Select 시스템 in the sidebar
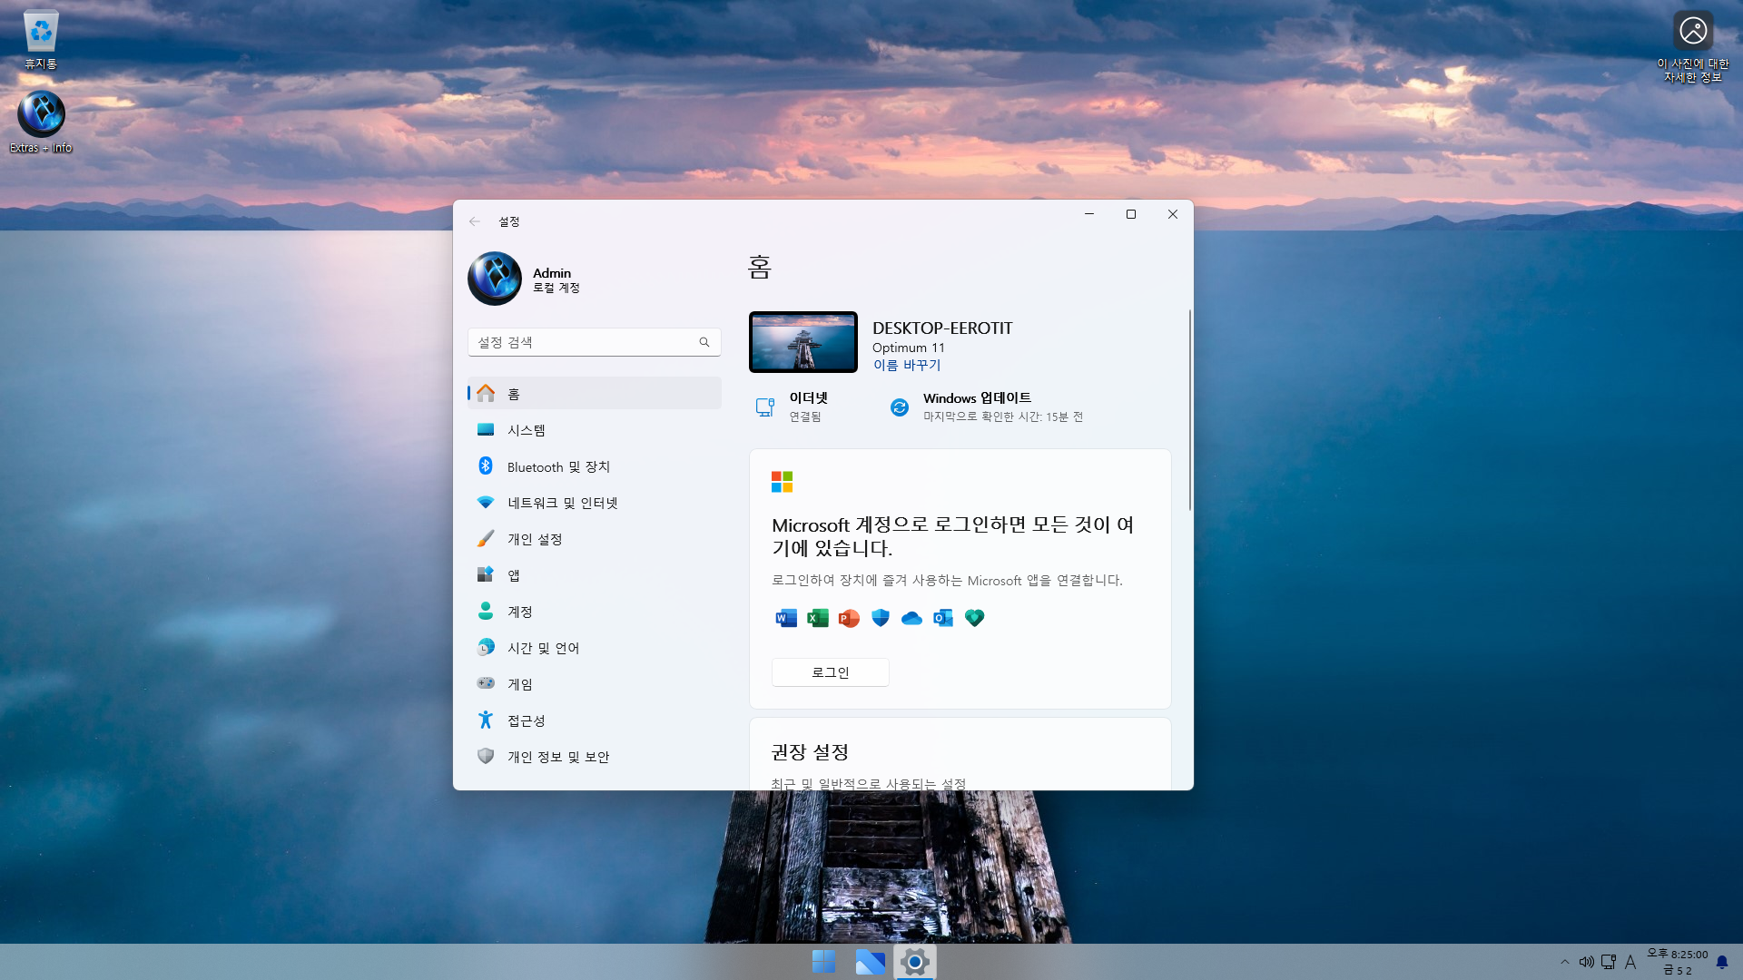 pyautogui.click(x=527, y=430)
